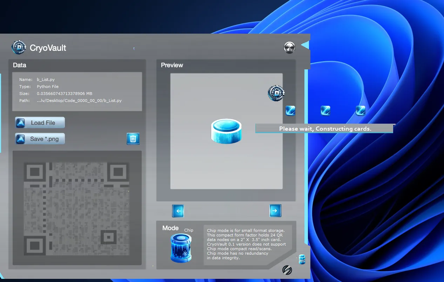The image size is (444, 282).
Task: Click the CryoVault logo in the title bar
Action: tap(19, 47)
